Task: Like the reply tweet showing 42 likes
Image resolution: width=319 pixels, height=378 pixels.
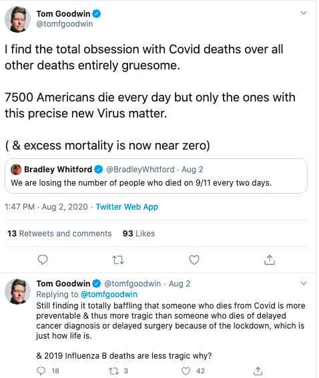Action: coord(186,371)
